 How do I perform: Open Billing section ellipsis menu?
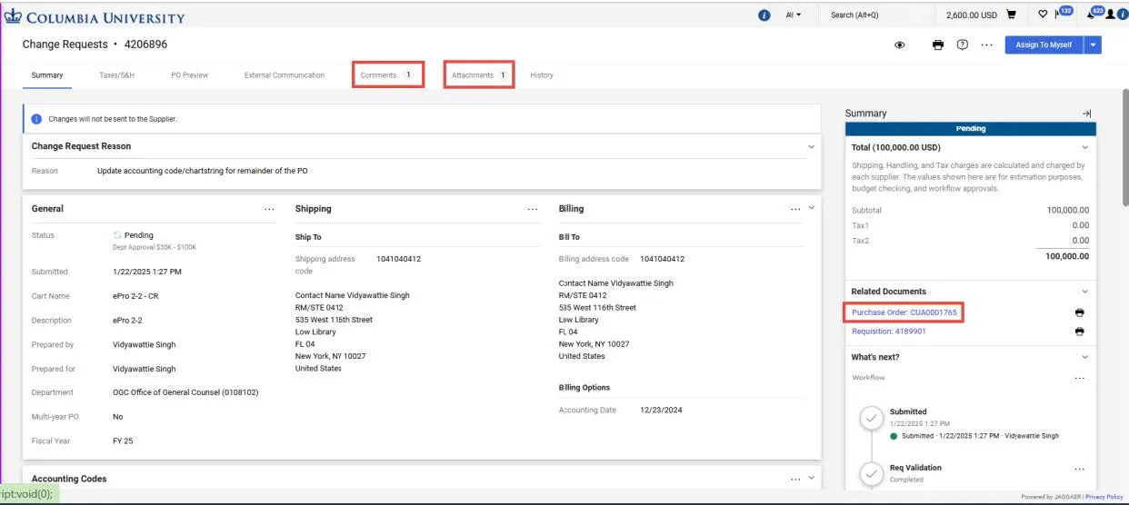click(x=795, y=209)
